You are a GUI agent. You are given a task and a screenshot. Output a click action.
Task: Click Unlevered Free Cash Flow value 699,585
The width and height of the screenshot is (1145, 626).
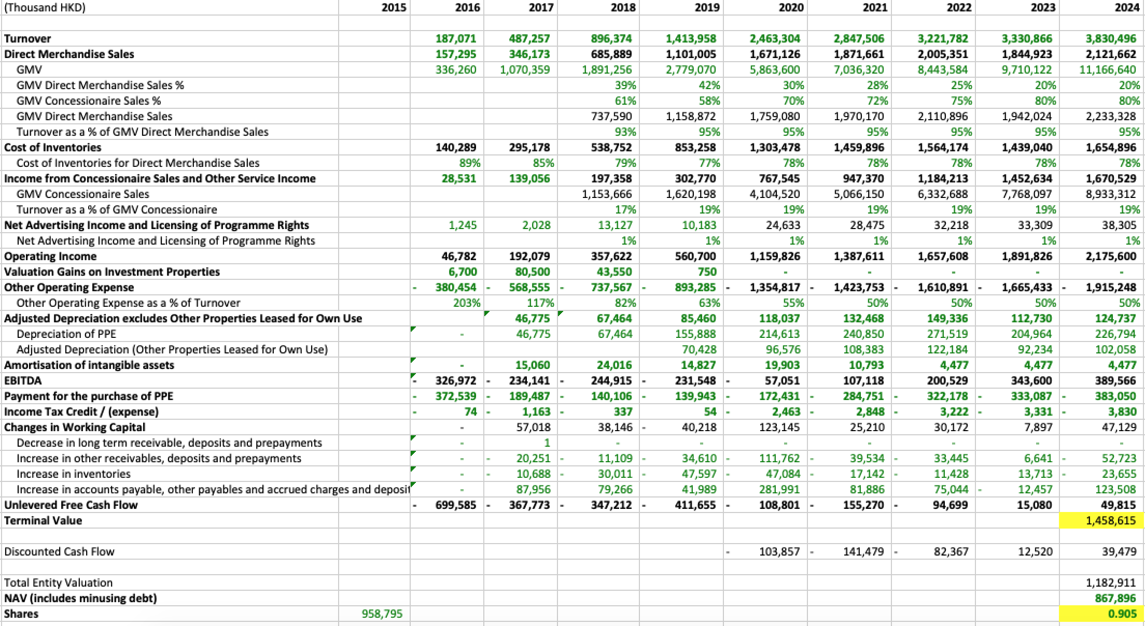(x=456, y=505)
